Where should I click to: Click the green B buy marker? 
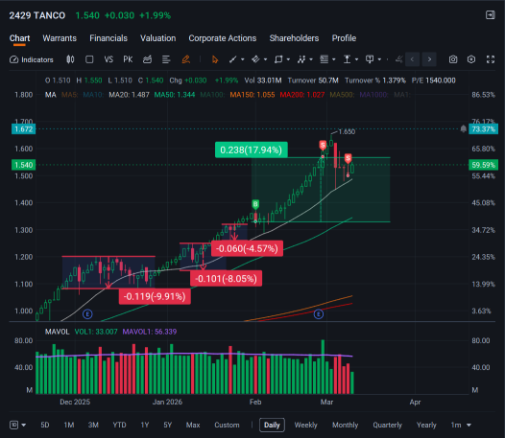pyautogui.click(x=255, y=204)
